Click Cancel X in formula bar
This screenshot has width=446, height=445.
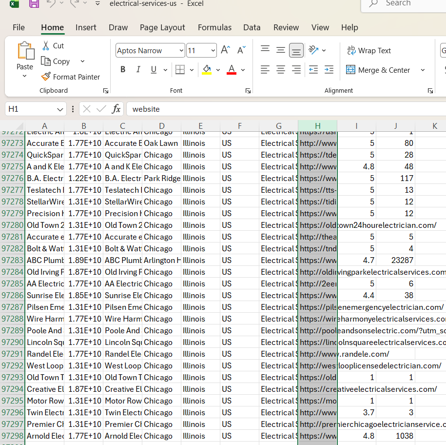(x=87, y=109)
